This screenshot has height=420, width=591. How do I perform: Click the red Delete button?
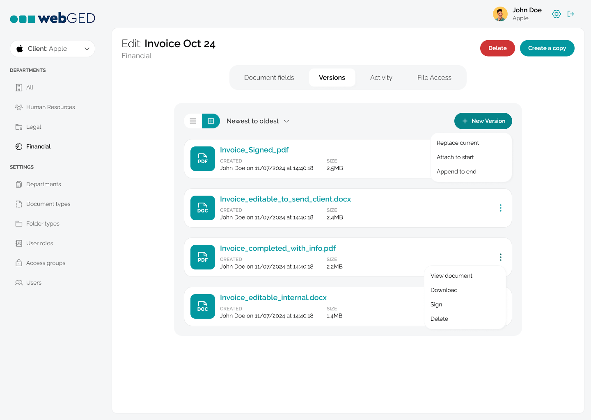pos(497,48)
